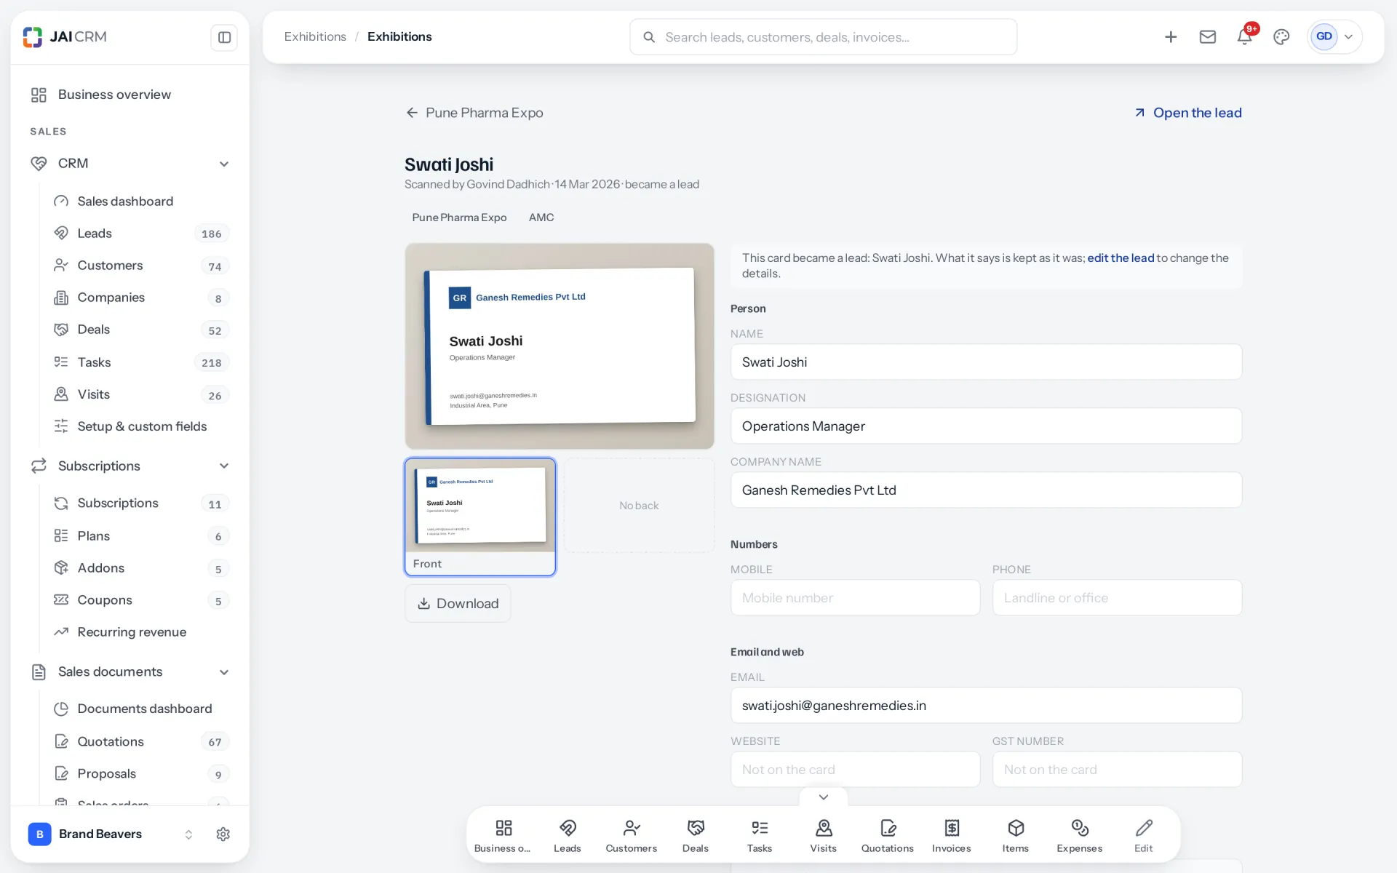Viewport: 1397px width, 873px height.
Task: Toggle the sidebar collapse icon
Action: click(x=224, y=37)
